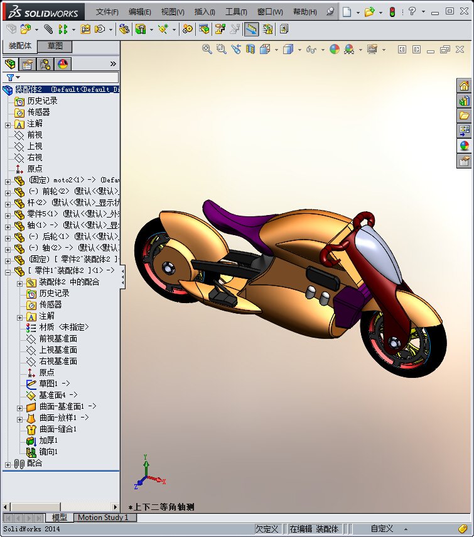Expand the 配合 mates folder
The image size is (474, 537).
coord(8,465)
